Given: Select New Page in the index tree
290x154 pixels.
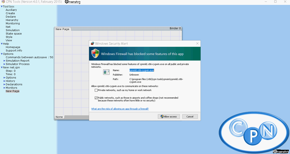Looking at the screenshot, I should click(x=12, y=91).
